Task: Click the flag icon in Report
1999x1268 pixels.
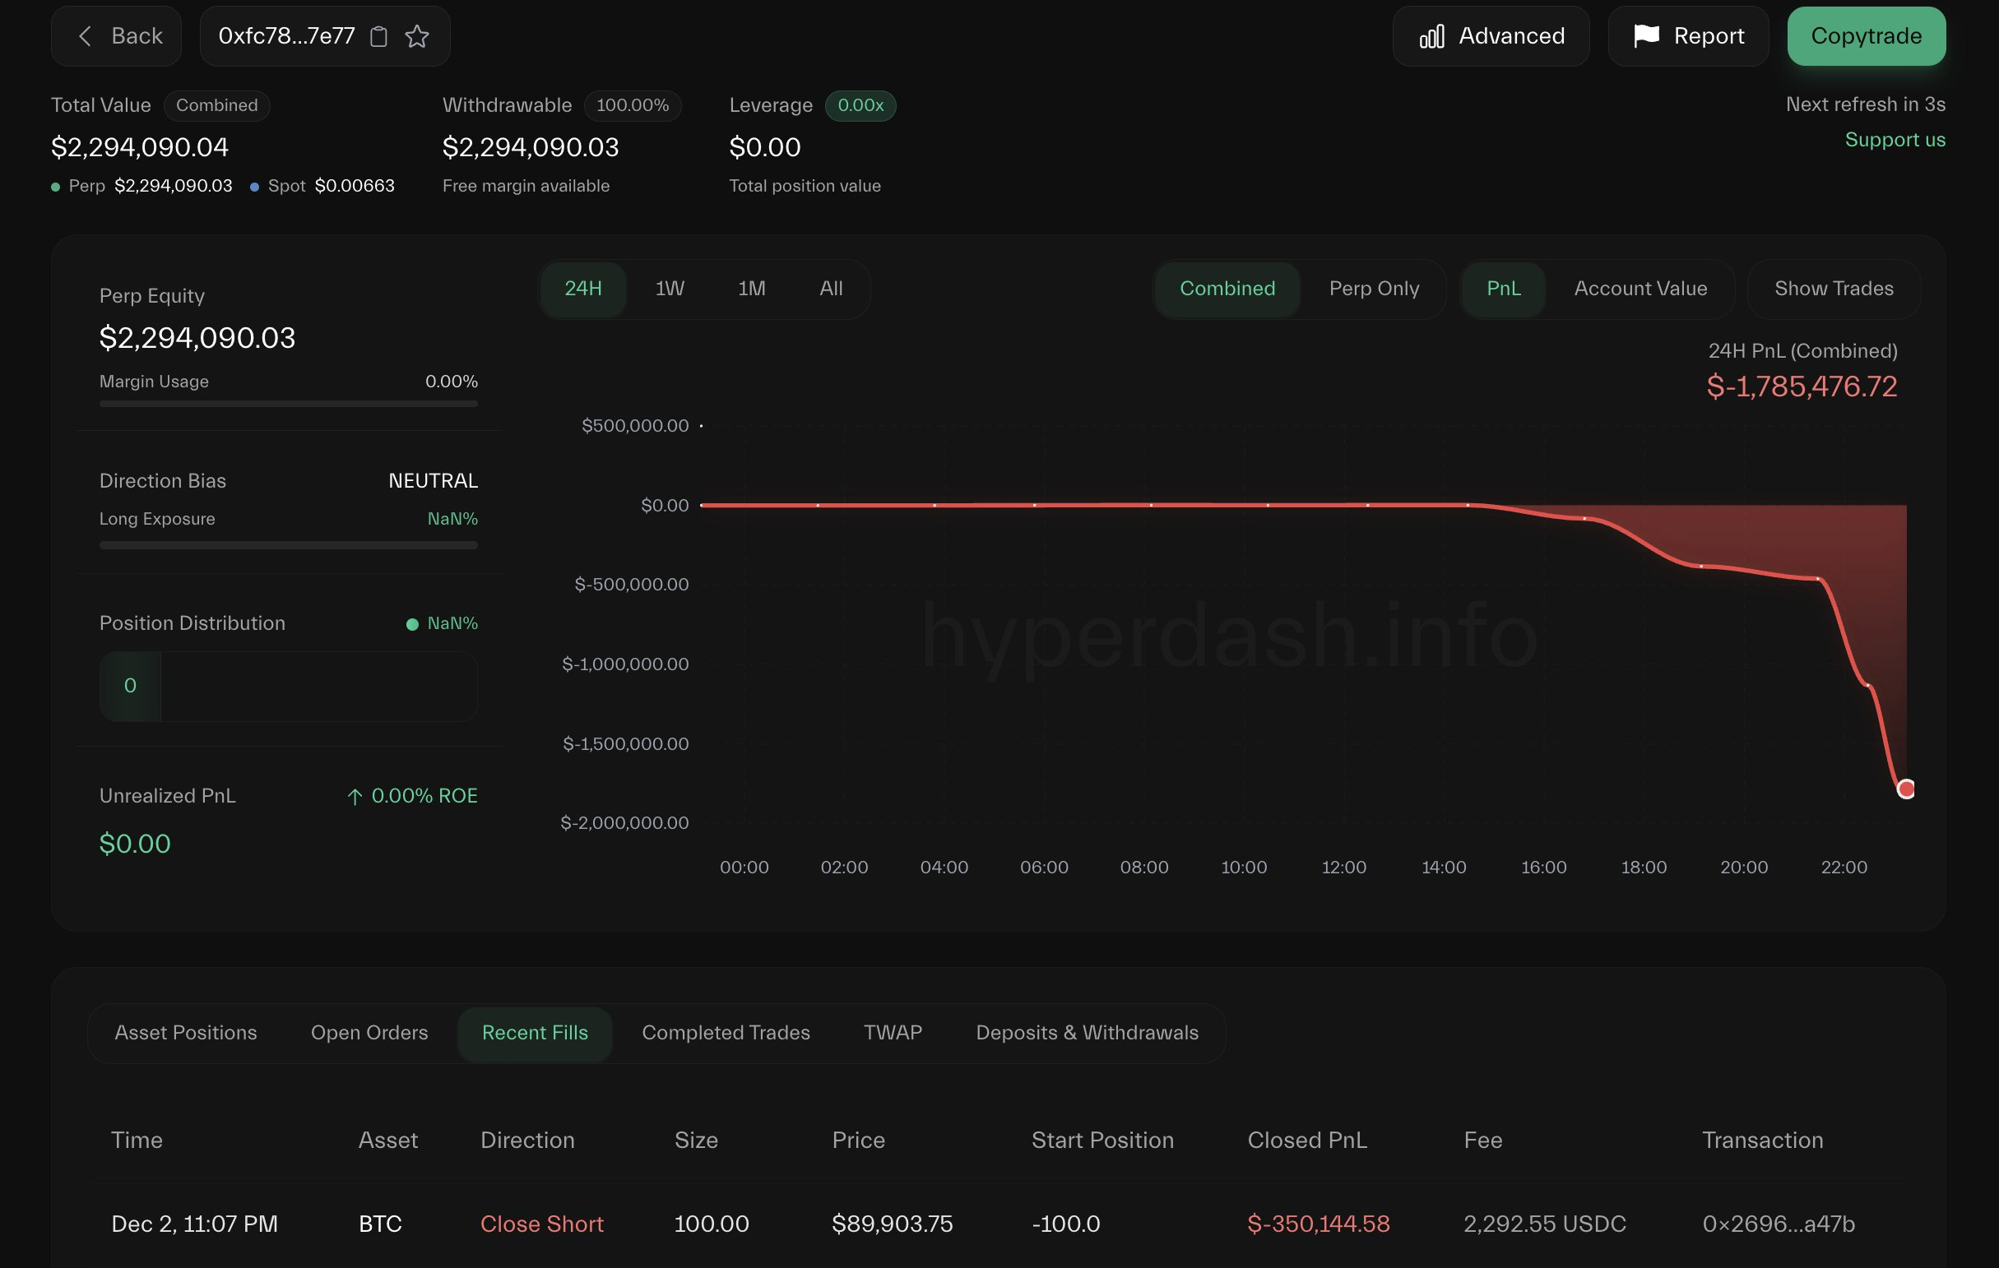Action: pos(1646,35)
